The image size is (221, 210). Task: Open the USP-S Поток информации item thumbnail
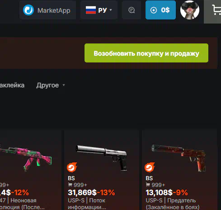[102, 157]
